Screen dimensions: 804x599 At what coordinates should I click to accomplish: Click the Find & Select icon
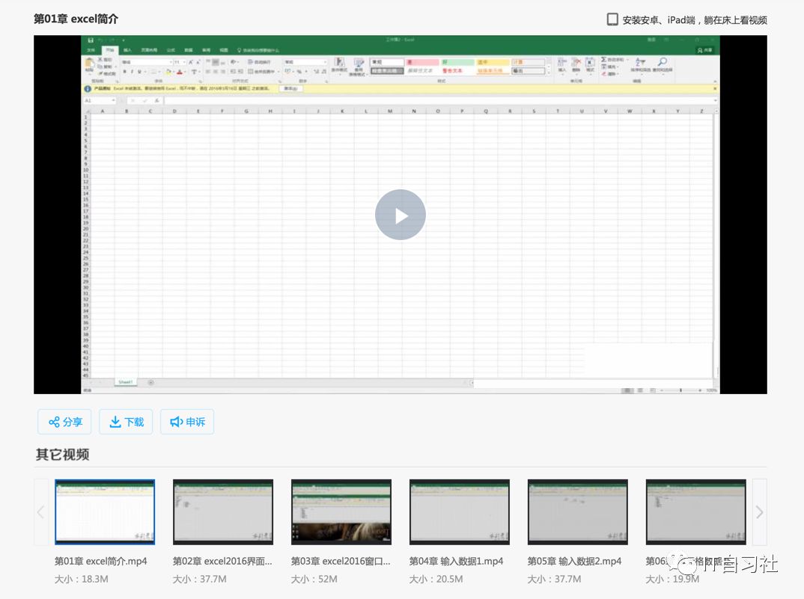click(662, 62)
